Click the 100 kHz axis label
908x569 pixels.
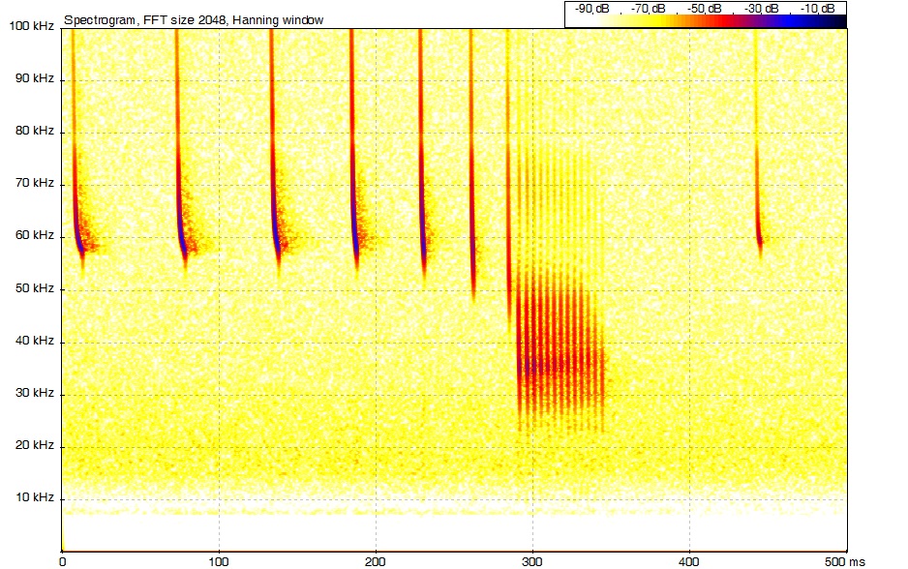[x=32, y=26]
